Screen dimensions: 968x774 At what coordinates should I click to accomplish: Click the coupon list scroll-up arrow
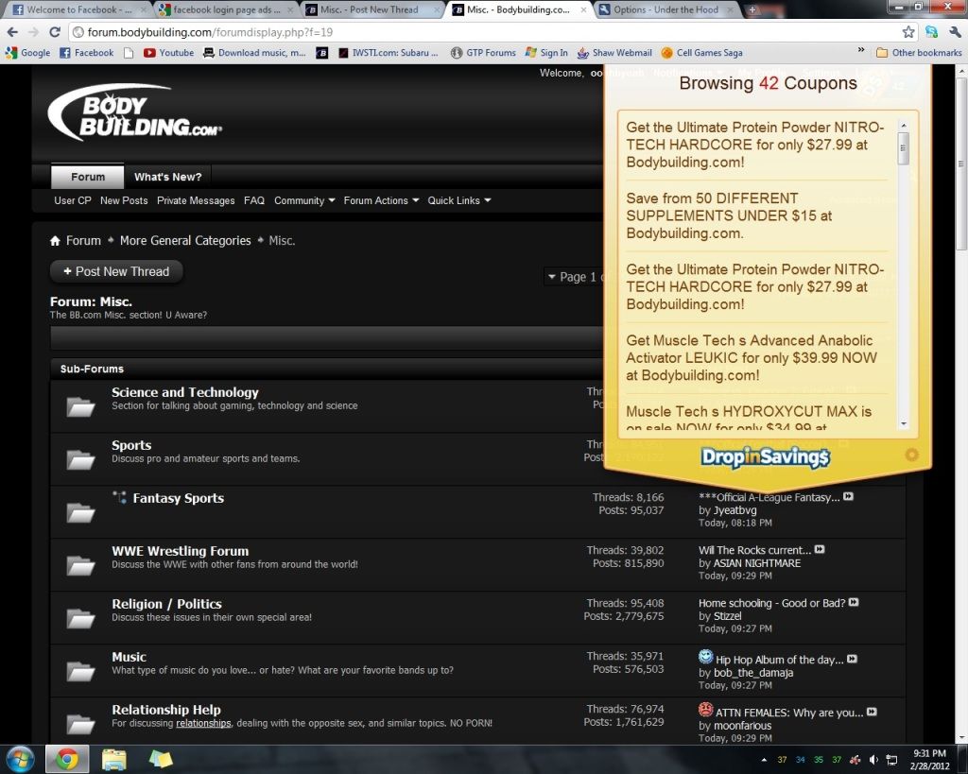click(x=904, y=126)
